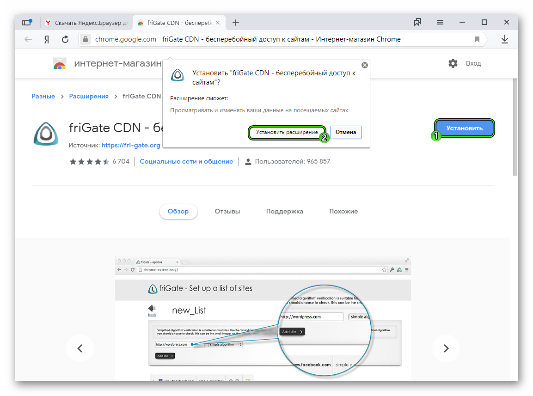Open downloads with arrow icon
Viewport: 533px width, 396px height.
tap(505, 39)
